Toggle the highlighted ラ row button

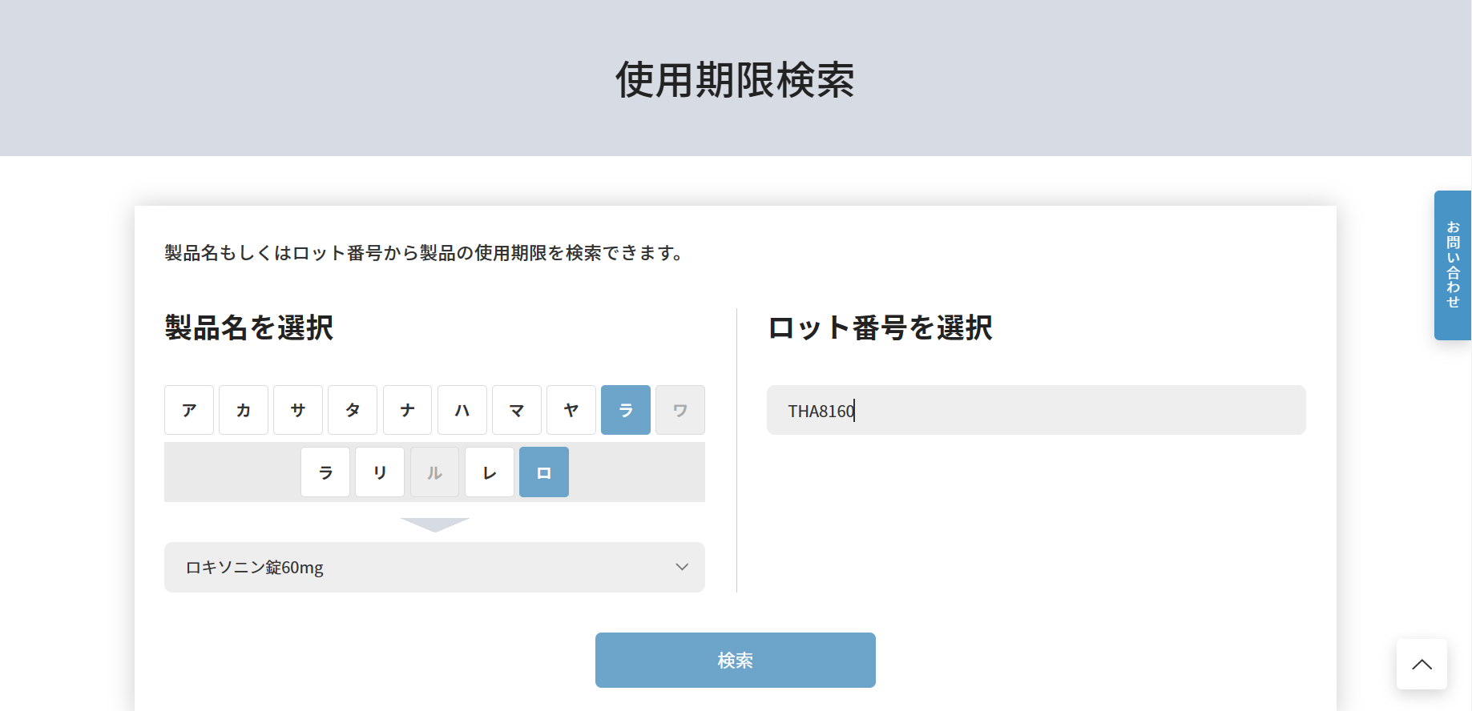[626, 410]
